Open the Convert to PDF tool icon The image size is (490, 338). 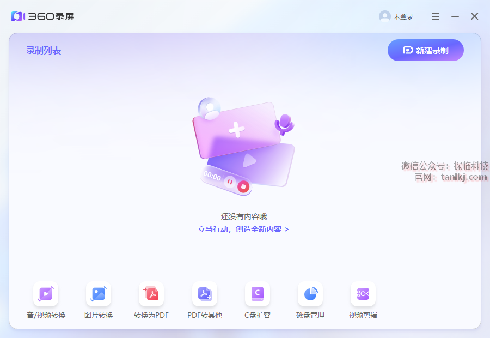(x=151, y=294)
